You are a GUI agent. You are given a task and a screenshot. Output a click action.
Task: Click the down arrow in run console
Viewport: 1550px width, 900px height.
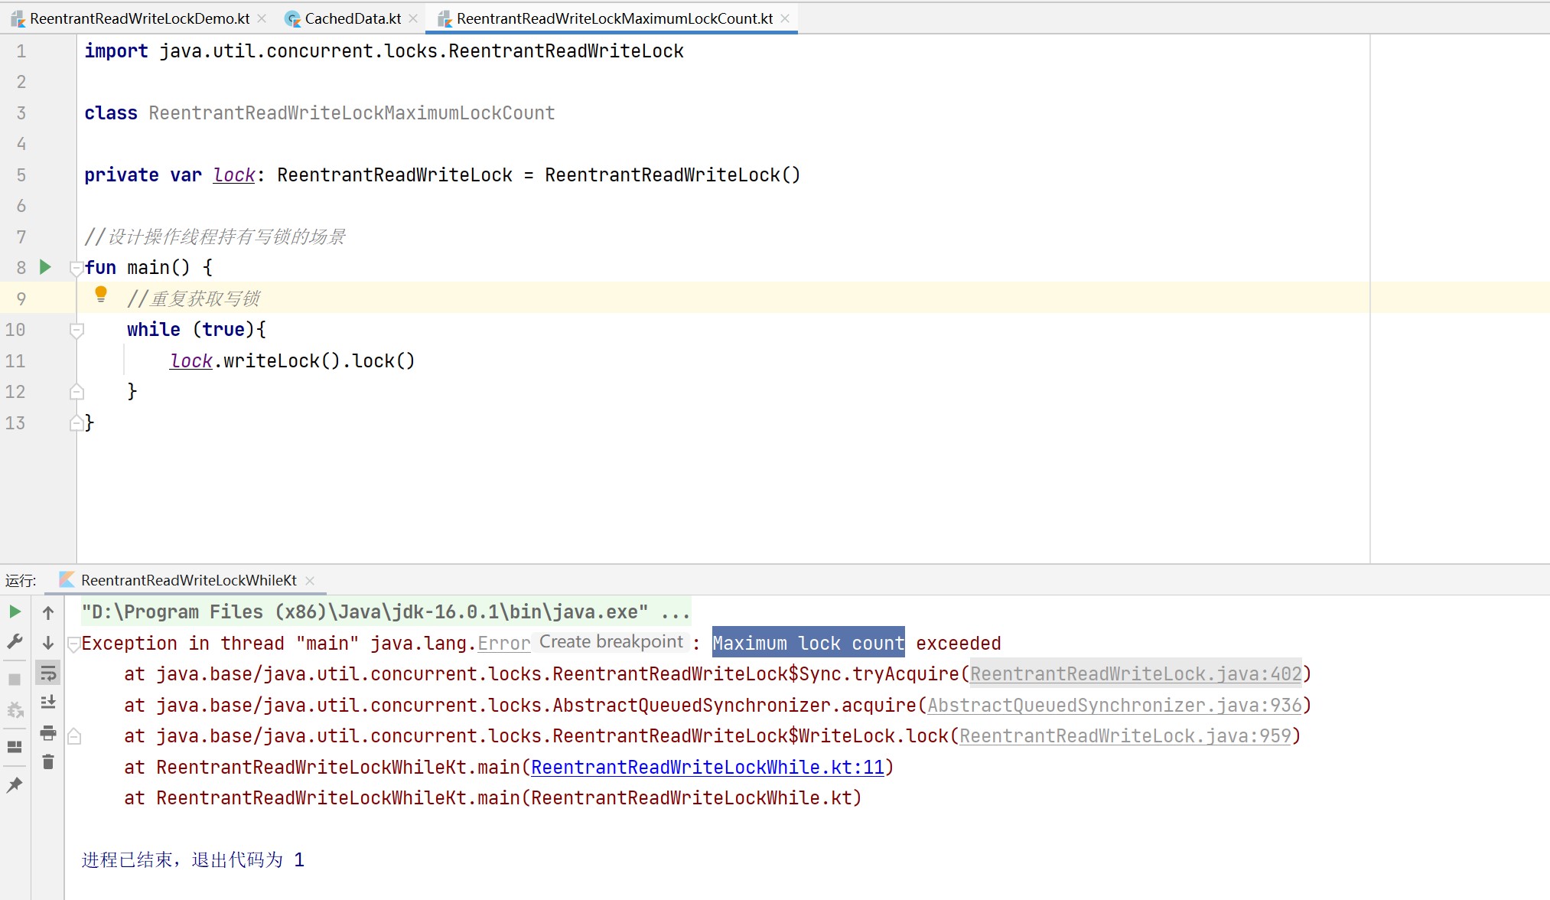click(48, 643)
